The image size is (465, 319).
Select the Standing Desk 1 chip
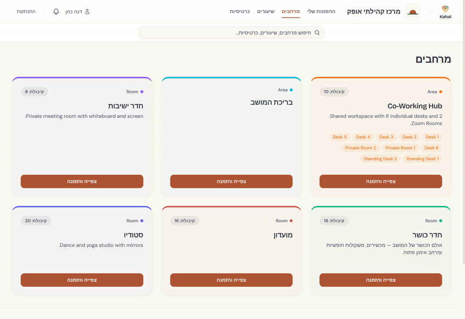coord(422,159)
